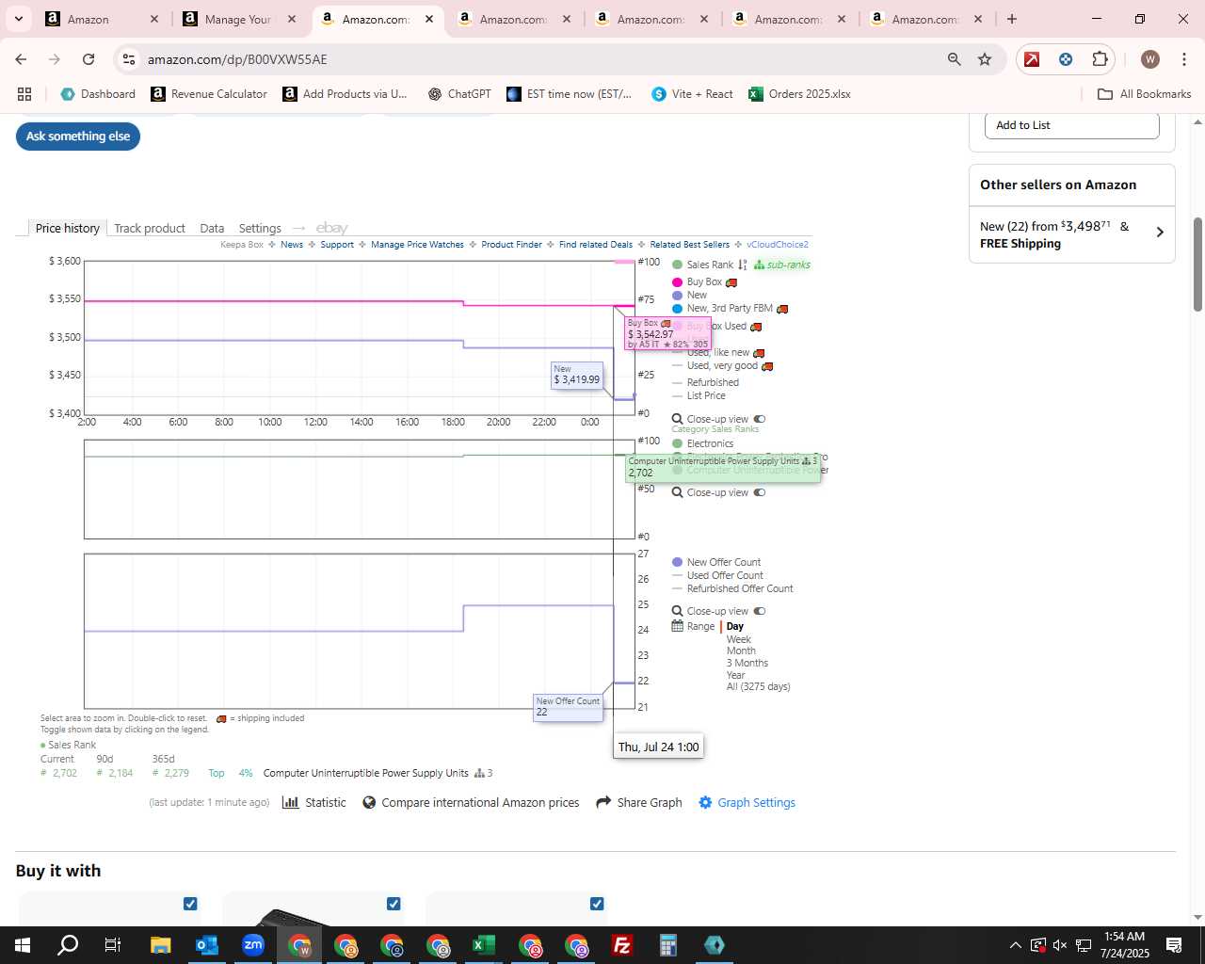
Task: Open Graph Settings gear
Action: (705, 802)
